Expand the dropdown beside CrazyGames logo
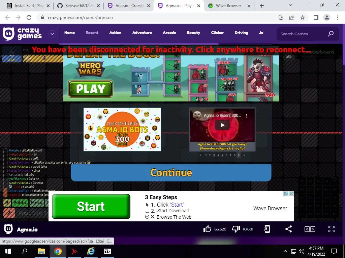Image resolution: width=345 pixels, height=258 pixels. pyautogui.click(x=52, y=34)
